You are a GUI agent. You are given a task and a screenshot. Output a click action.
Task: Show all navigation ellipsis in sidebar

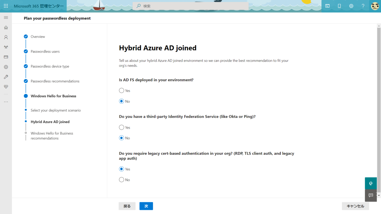tap(6, 102)
